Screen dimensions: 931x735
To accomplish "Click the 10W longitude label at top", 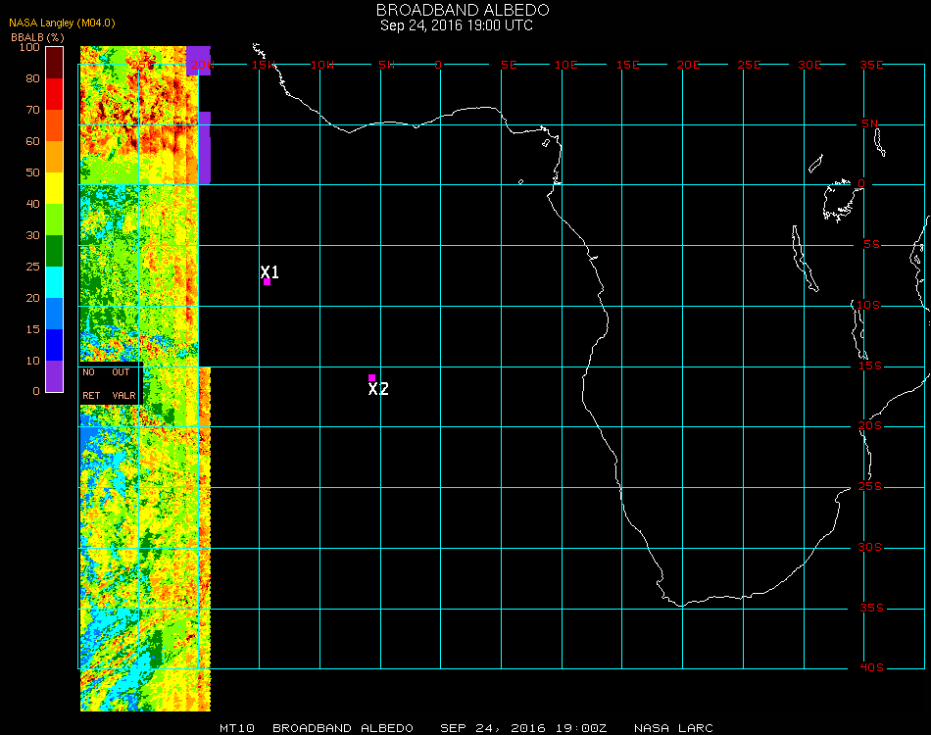I will 321,65.
